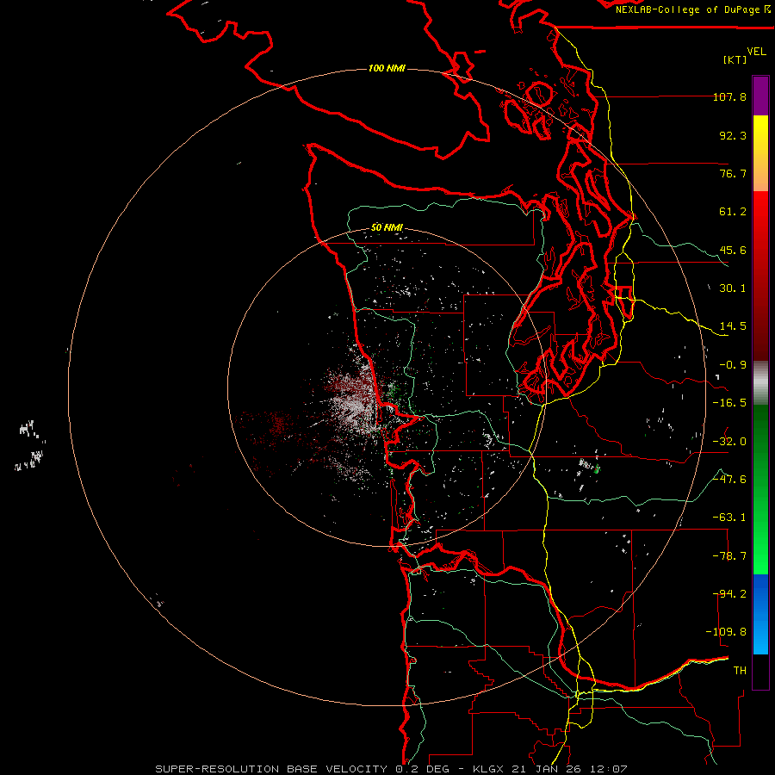Image resolution: width=775 pixels, height=775 pixels.
Task: Click the -109.8 velocity scale value
Action: tap(726, 632)
